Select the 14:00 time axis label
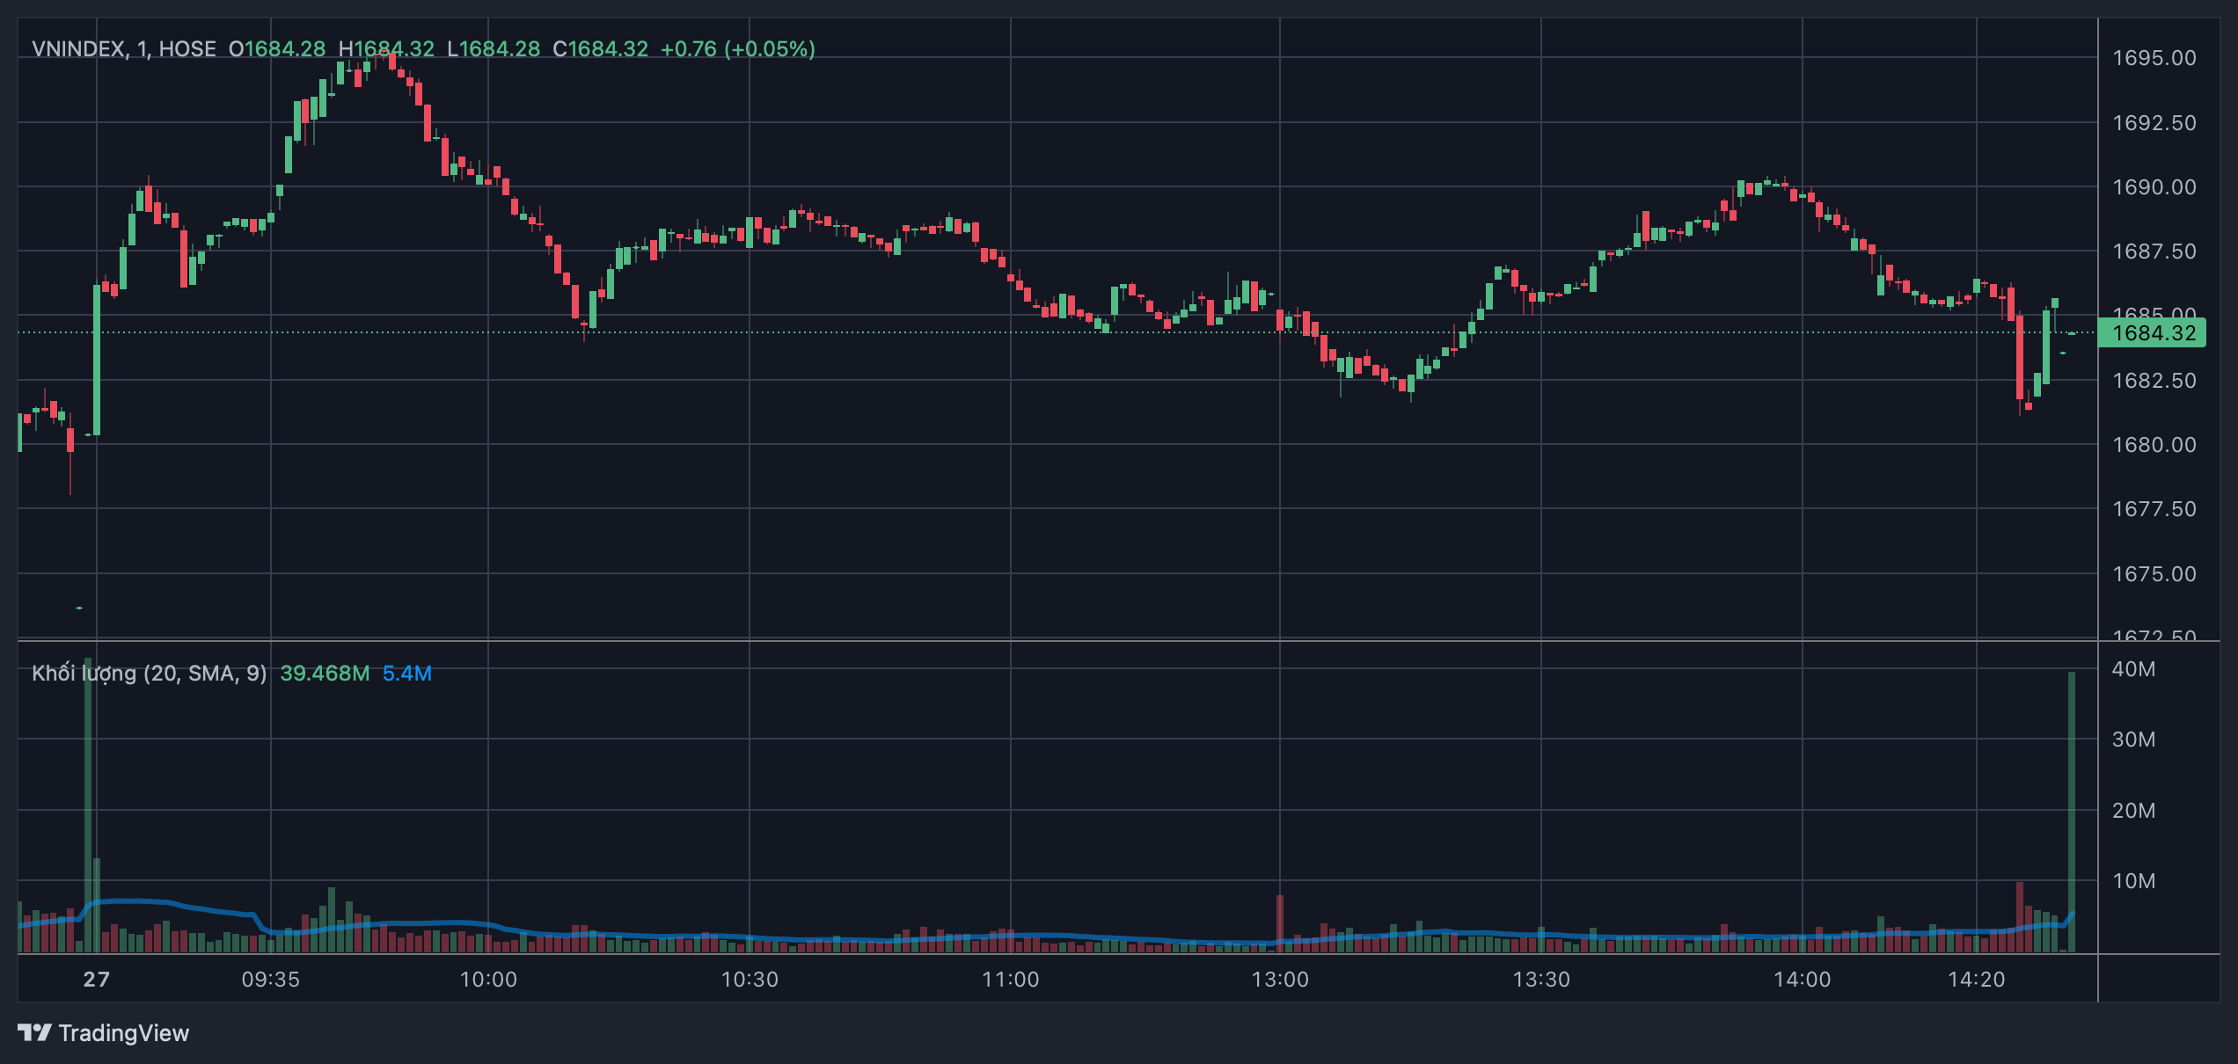This screenshot has width=2238, height=1064. tap(1802, 980)
